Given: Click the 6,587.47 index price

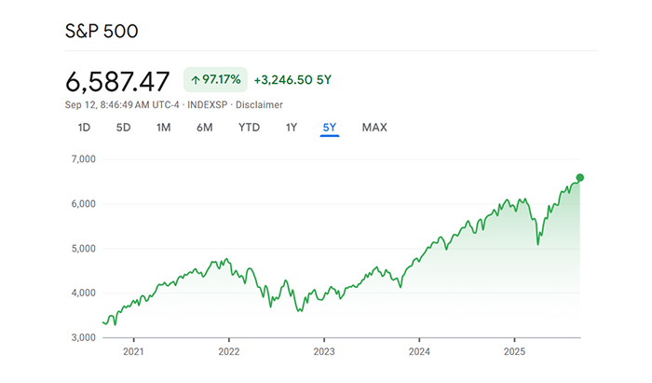Looking at the screenshot, I should click(118, 79).
